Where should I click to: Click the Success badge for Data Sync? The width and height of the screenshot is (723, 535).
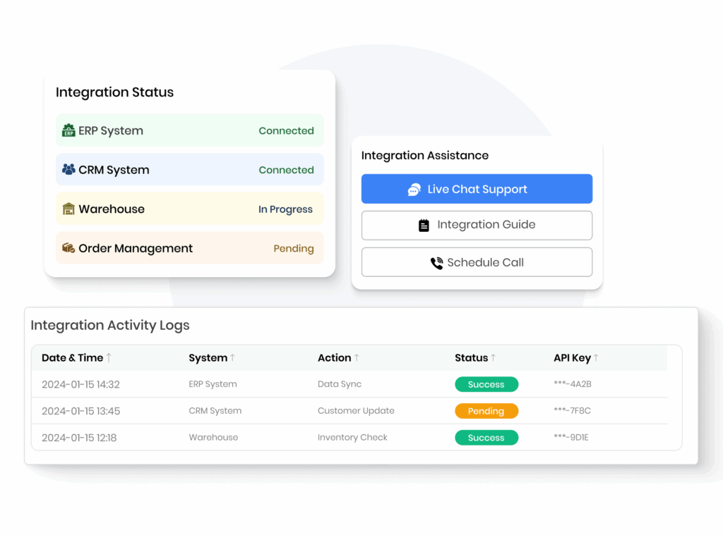486,384
